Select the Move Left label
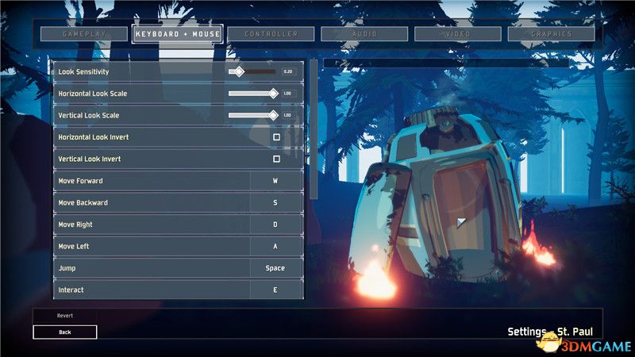 (74, 247)
